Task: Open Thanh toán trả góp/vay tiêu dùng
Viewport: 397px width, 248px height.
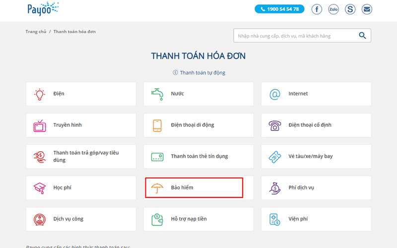Action: (86, 156)
